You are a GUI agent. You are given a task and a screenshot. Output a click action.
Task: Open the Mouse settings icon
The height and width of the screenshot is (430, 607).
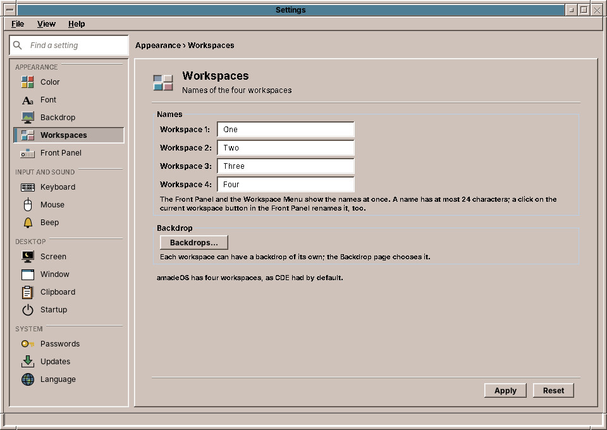[x=27, y=205]
